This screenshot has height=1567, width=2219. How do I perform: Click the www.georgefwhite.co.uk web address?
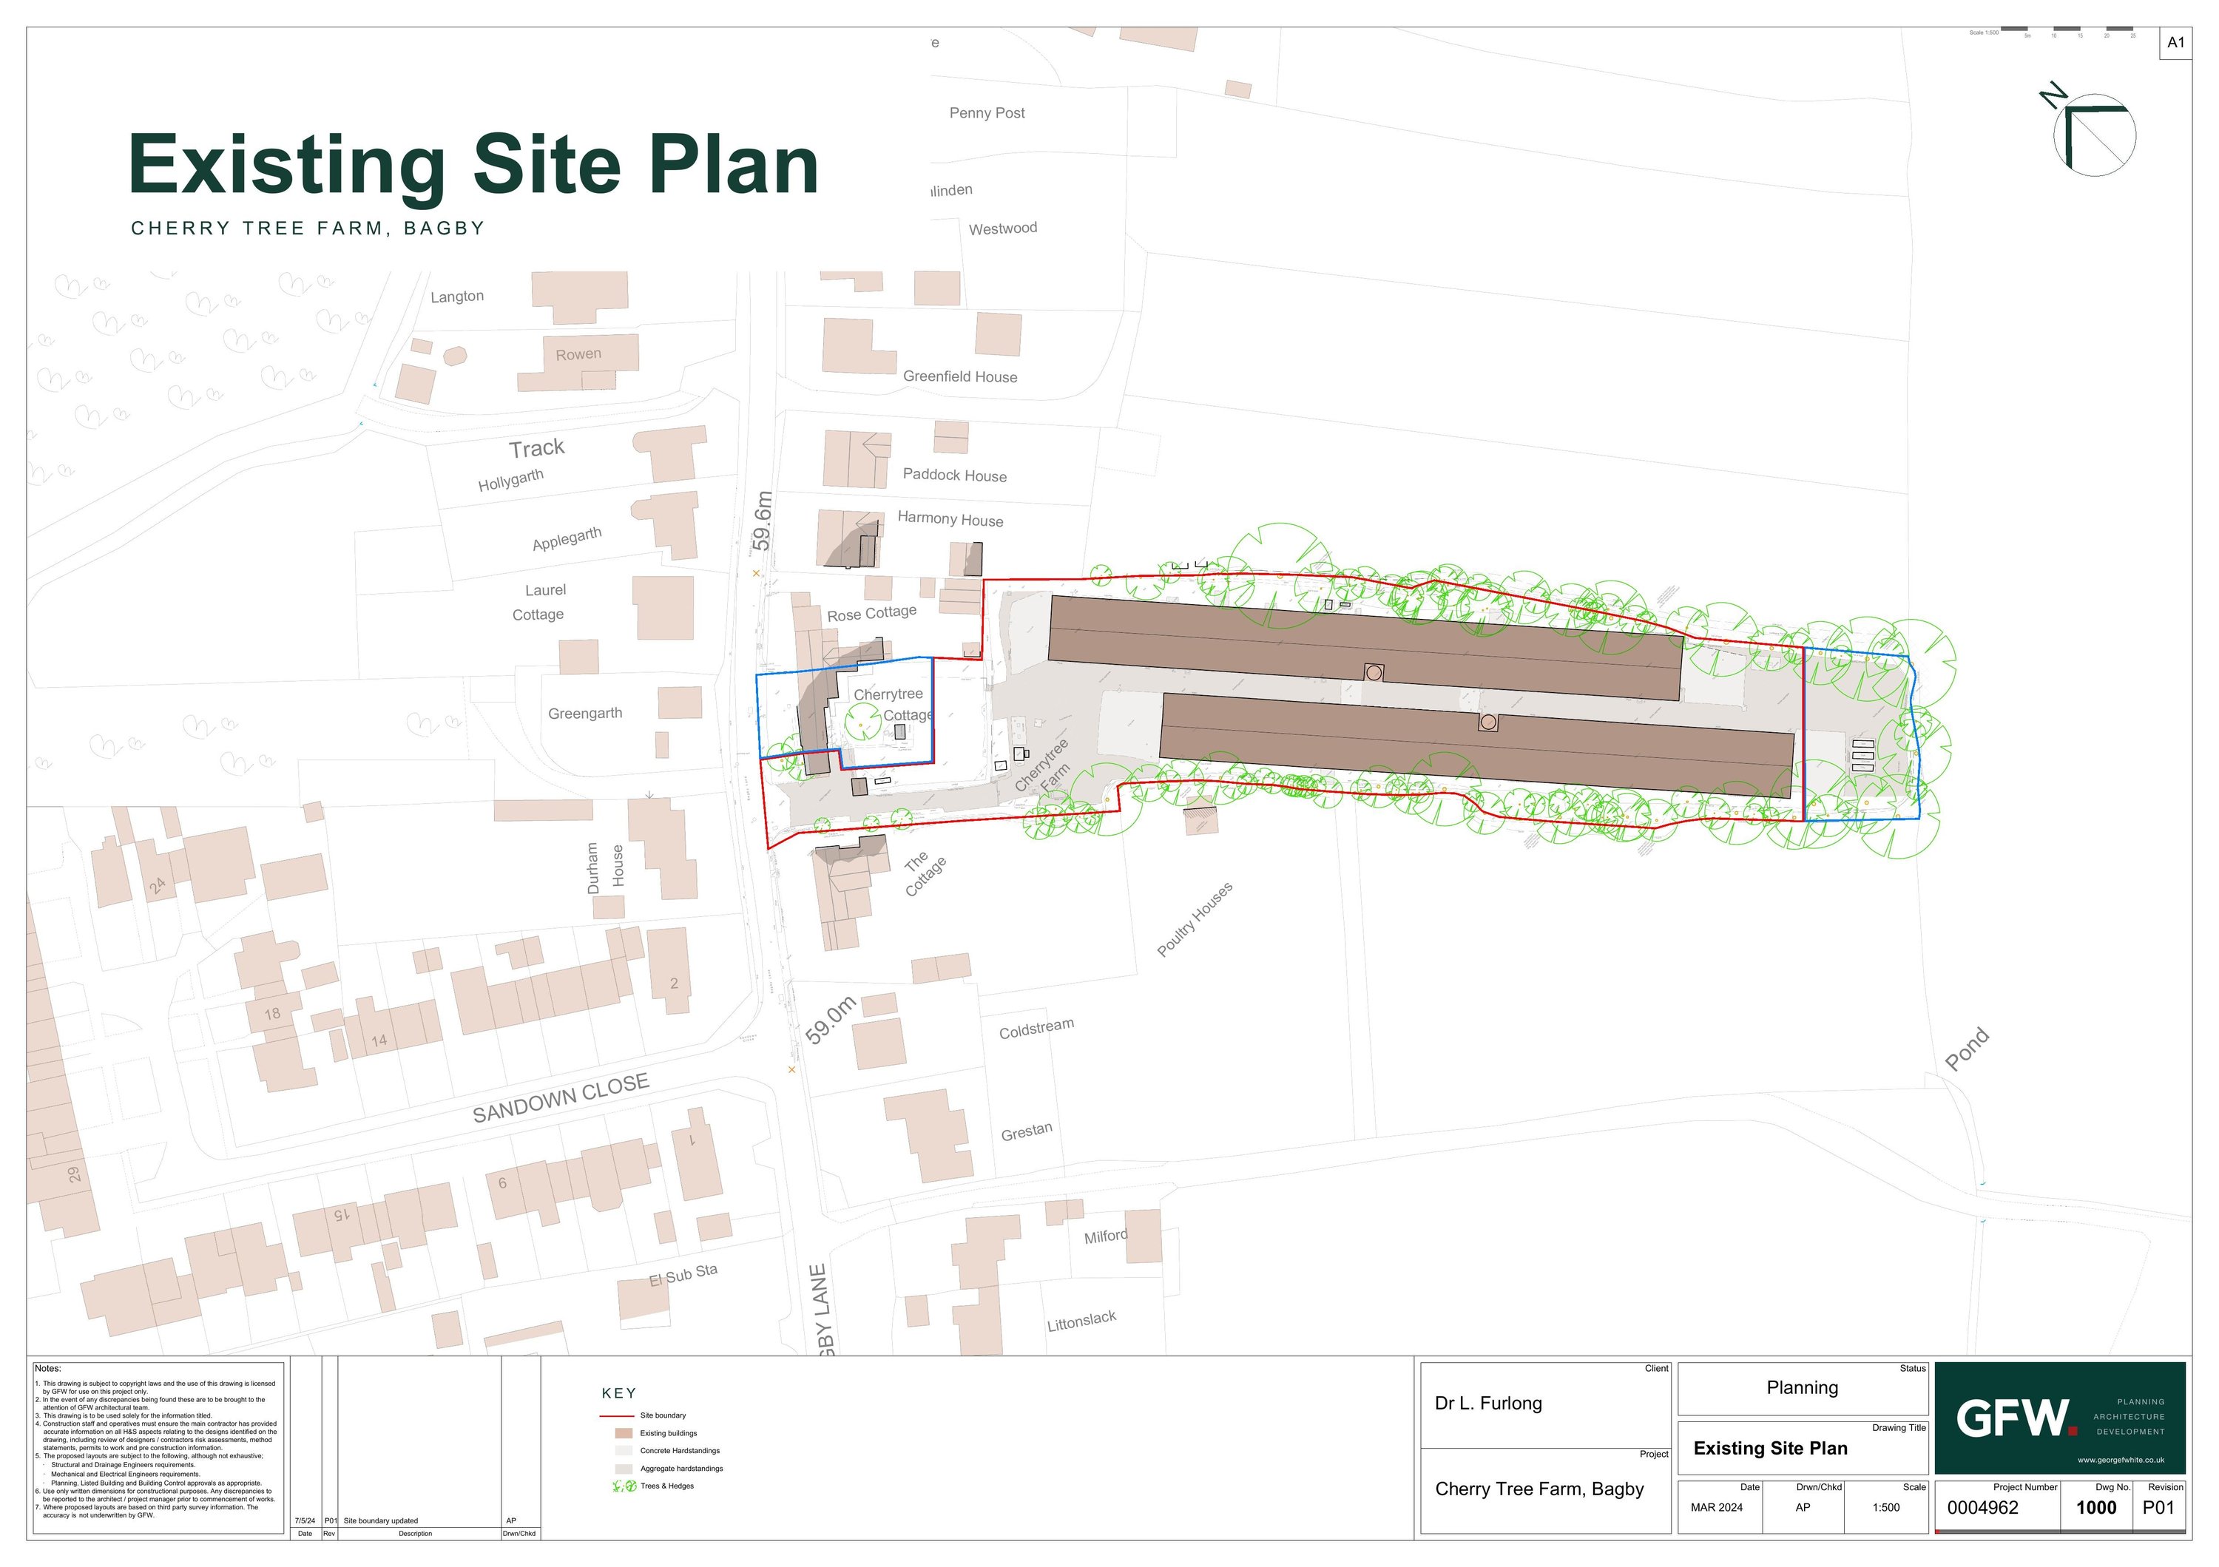point(2121,1460)
